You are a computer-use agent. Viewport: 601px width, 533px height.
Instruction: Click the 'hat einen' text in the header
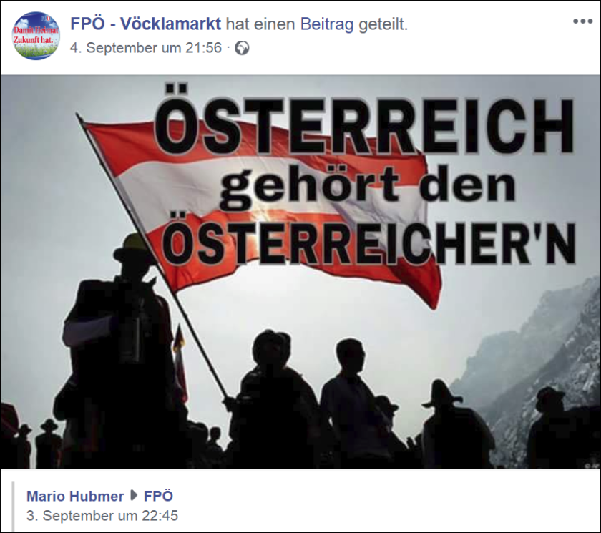pos(260,24)
